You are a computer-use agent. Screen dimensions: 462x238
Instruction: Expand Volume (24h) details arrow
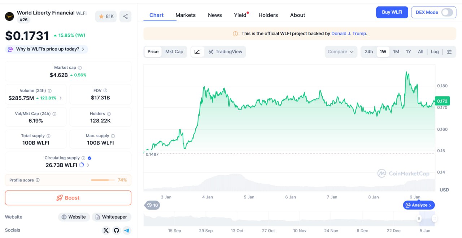click(x=60, y=98)
